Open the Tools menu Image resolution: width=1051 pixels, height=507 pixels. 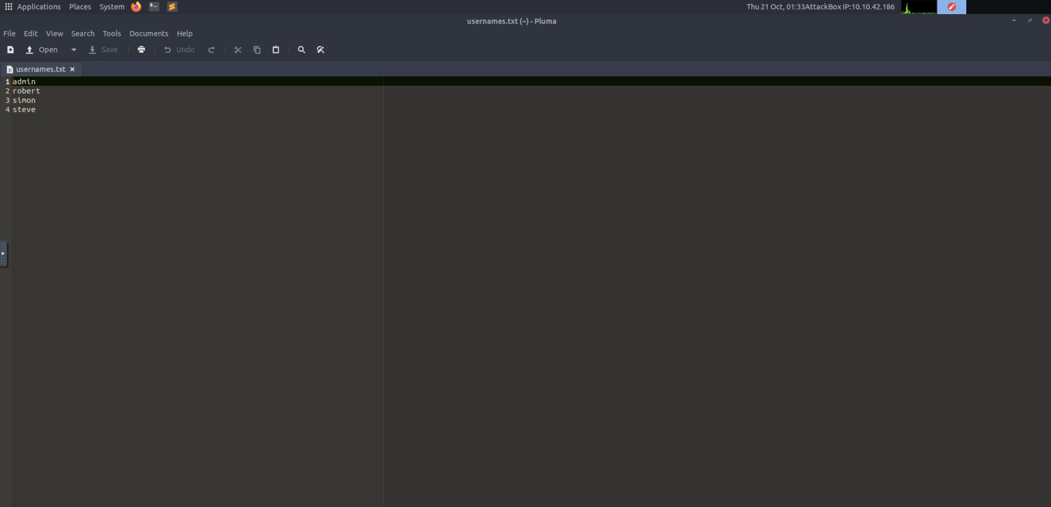point(112,33)
